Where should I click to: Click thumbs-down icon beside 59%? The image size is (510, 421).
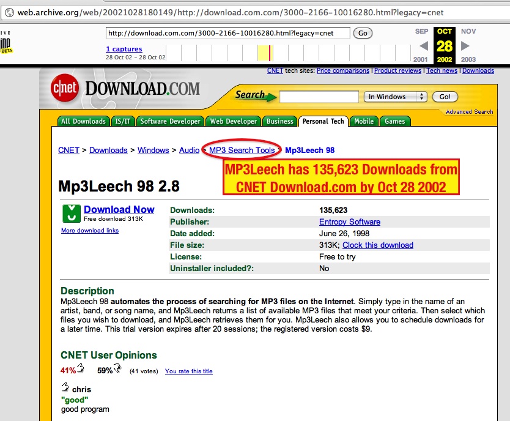117,368
